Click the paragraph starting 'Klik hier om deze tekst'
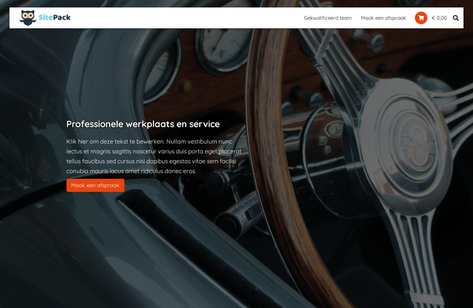The width and height of the screenshot is (473, 308). point(154,156)
